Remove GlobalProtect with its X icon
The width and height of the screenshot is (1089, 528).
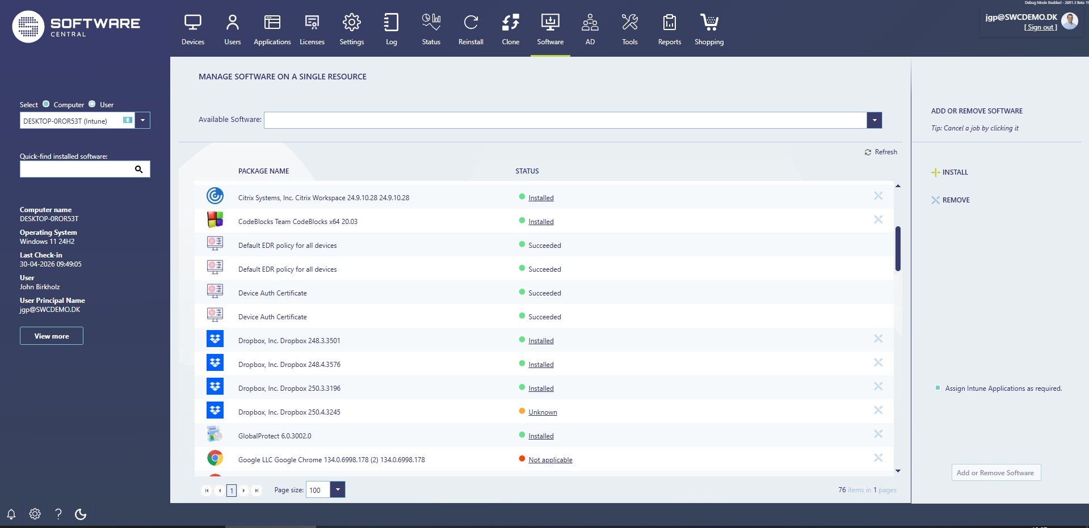(878, 434)
